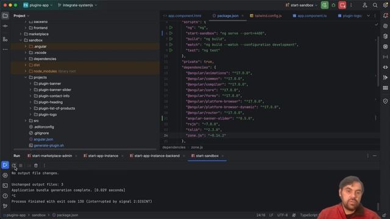Click the debug bug icon in top toolbar
Image resolution: width=390 pixels, height=219 pixels.
[x=333, y=5]
